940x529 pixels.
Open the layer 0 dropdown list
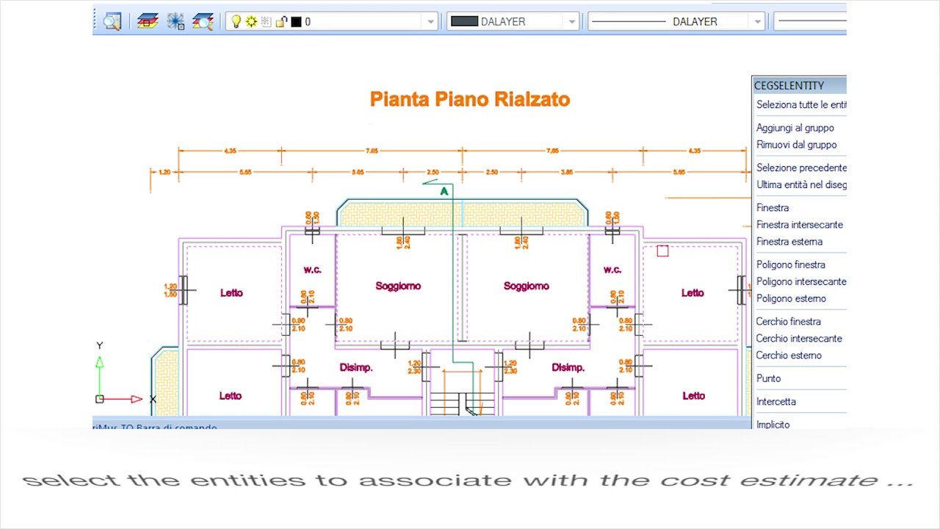tap(432, 22)
